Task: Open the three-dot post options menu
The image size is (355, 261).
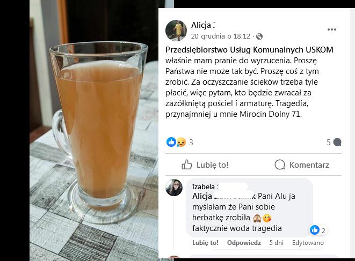Action: 332,29
